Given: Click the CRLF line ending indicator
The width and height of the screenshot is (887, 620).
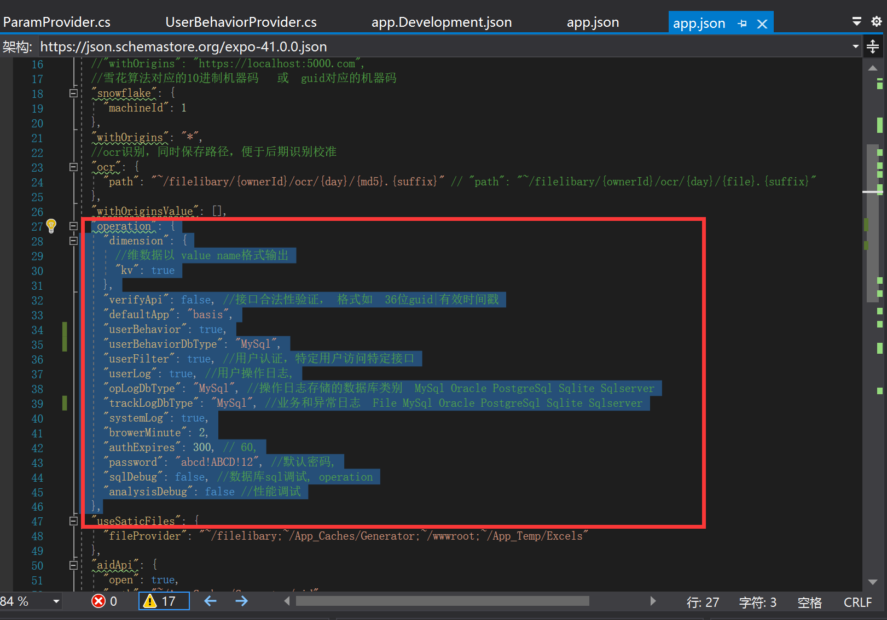Looking at the screenshot, I should [857, 603].
